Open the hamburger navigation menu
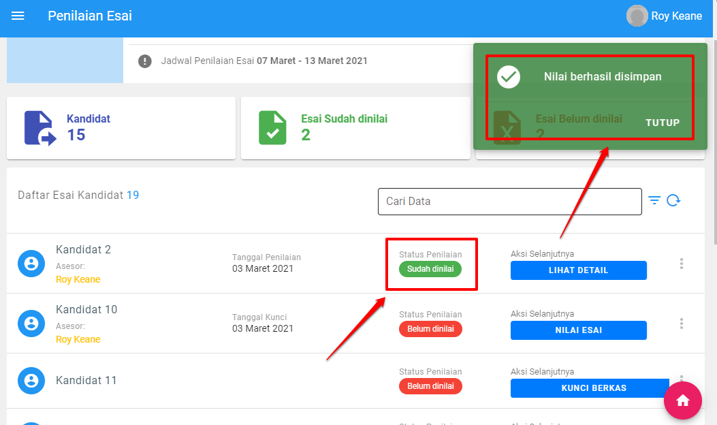717x425 pixels. (x=18, y=16)
